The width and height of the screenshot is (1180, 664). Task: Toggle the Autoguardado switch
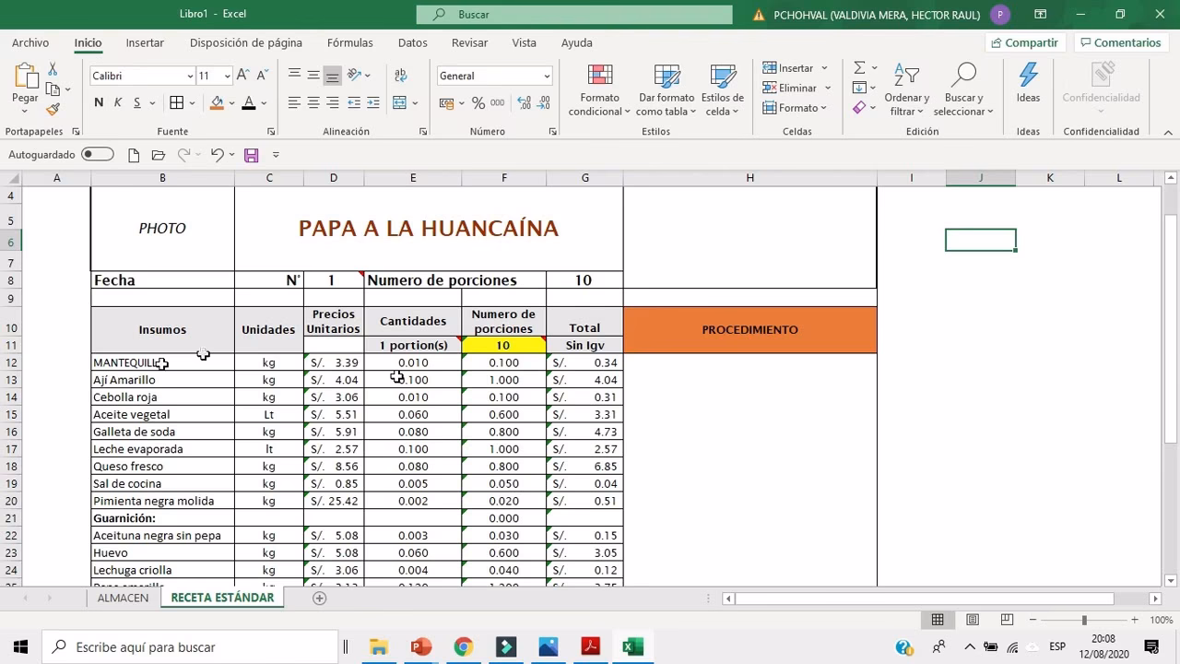(x=97, y=154)
